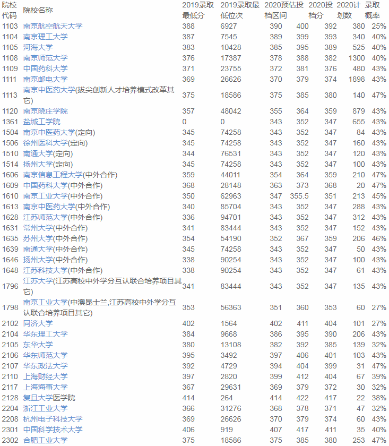Click 中国药科大学 link in row 1109
The height and width of the screenshot is (446, 389).
[x=46, y=68]
